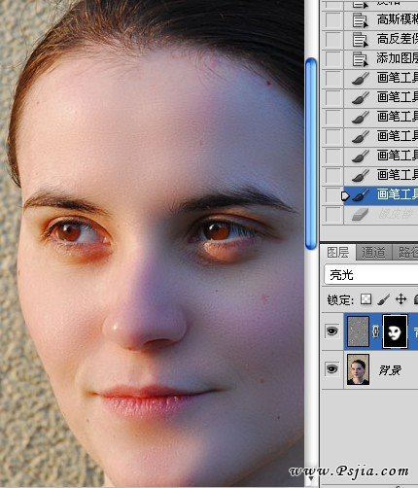
Task: Set history brush source for 添加图层
Action: (332, 59)
